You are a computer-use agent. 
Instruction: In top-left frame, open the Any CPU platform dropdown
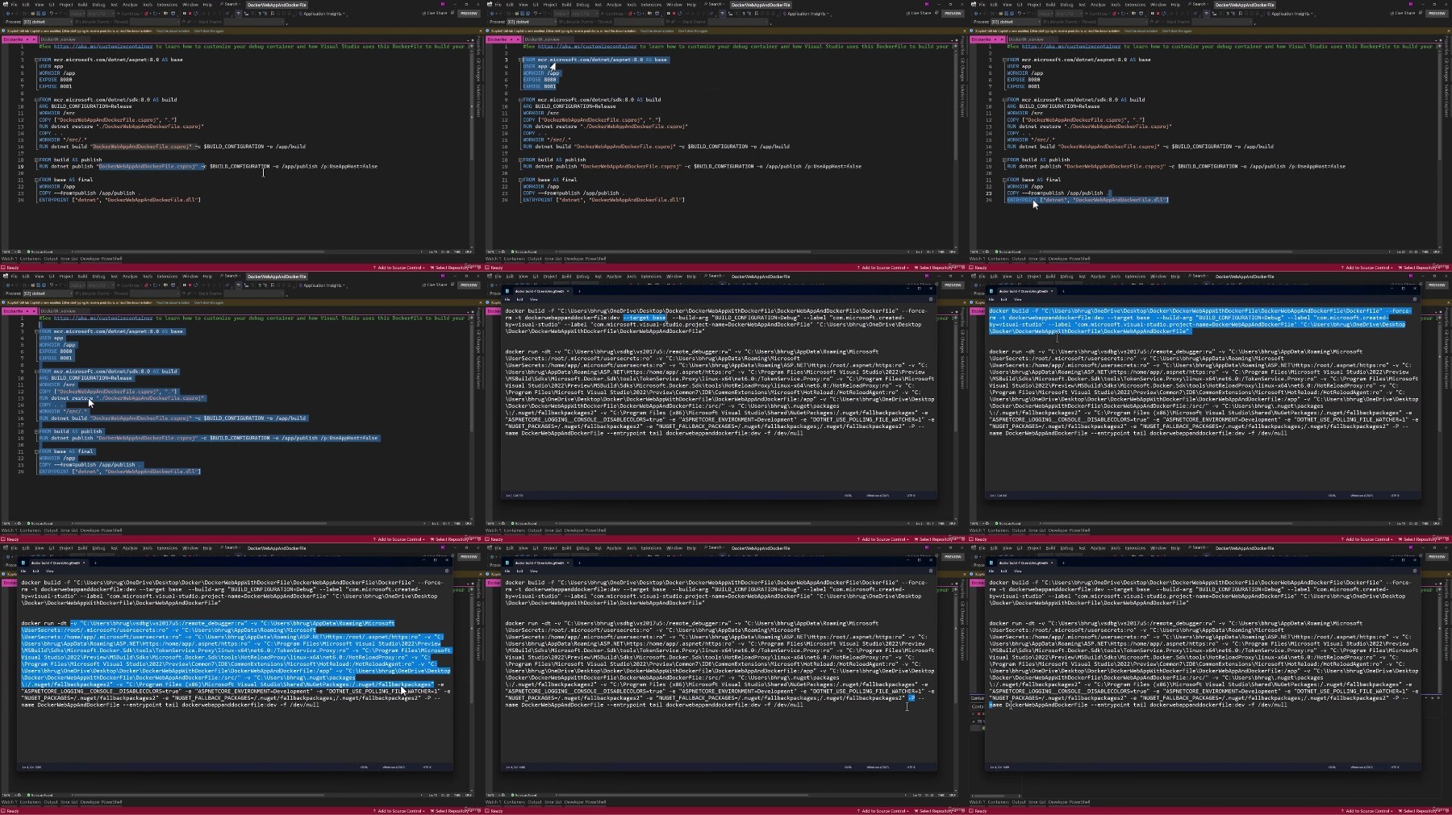coord(101,13)
